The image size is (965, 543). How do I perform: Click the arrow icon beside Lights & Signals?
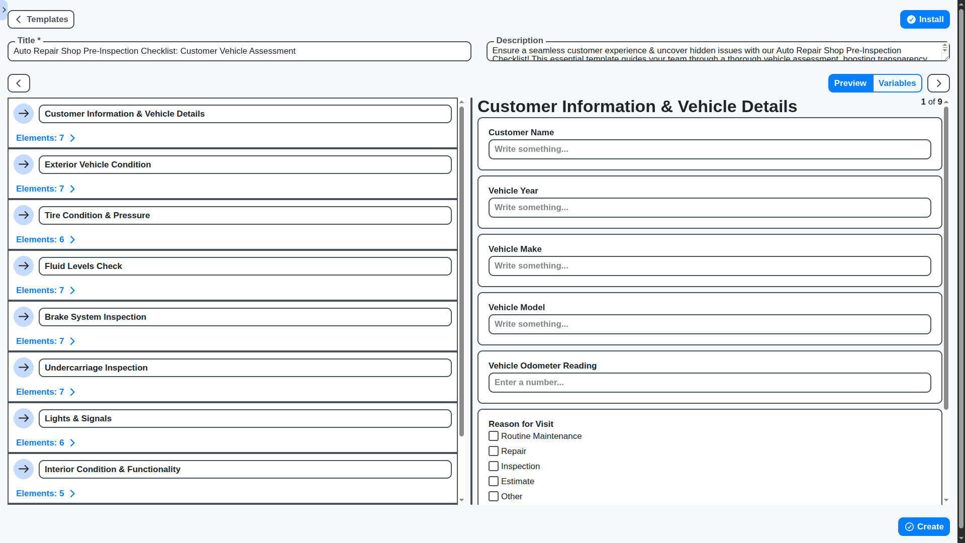coord(24,418)
